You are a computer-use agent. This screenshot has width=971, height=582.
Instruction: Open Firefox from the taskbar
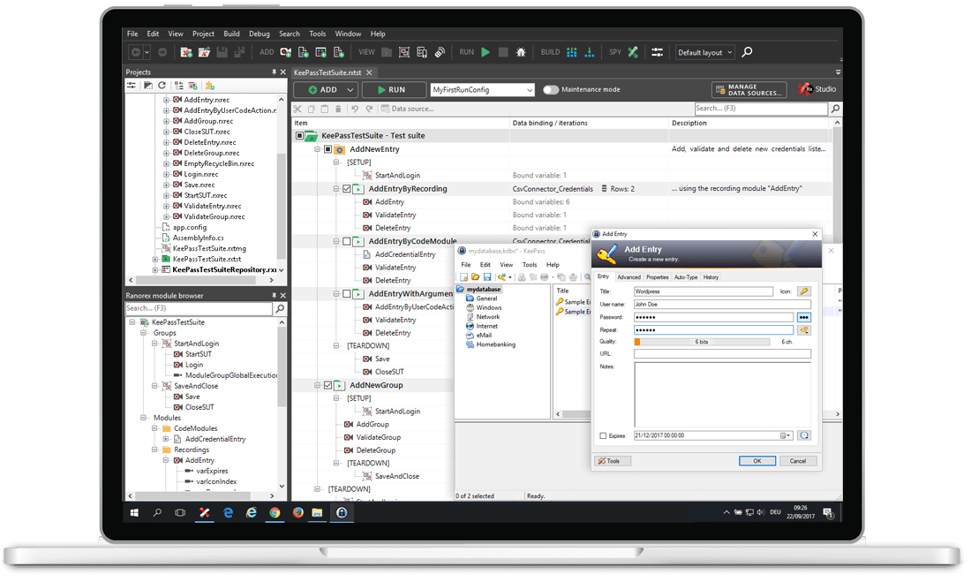coord(297,513)
